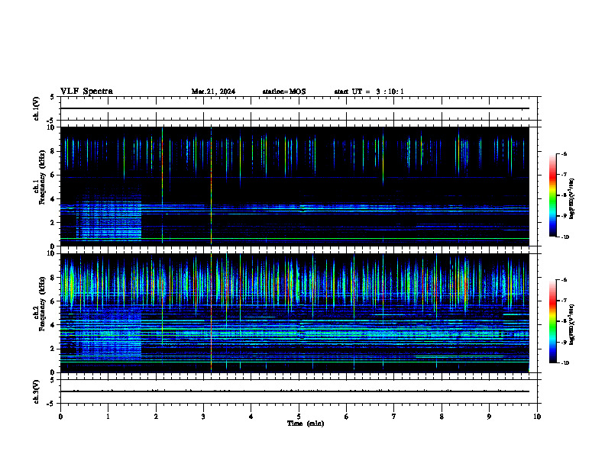Click the "VLF Spectra" plot title
Image resolution: width=605 pixels, height=467 pixels.
pyautogui.click(x=86, y=92)
